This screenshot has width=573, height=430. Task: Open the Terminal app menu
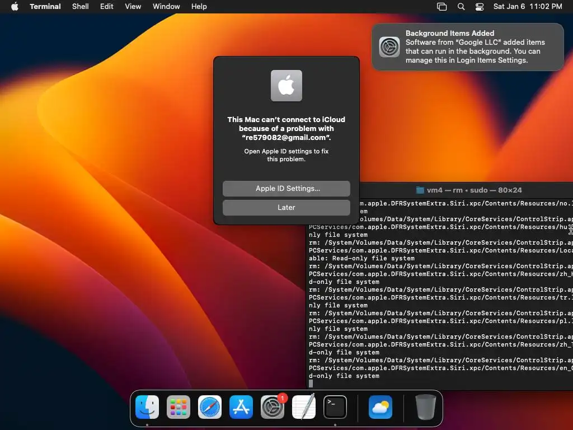45,7
